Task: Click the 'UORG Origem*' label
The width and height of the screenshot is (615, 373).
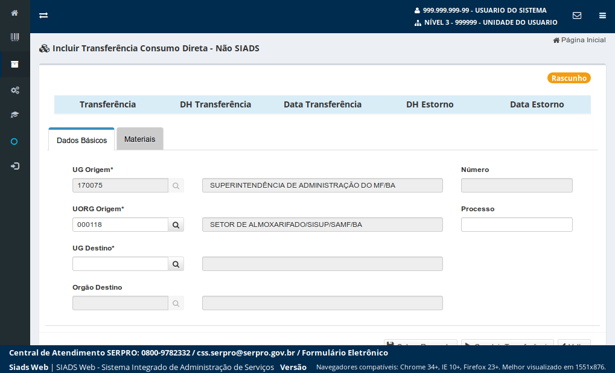Action: [x=98, y=209]
